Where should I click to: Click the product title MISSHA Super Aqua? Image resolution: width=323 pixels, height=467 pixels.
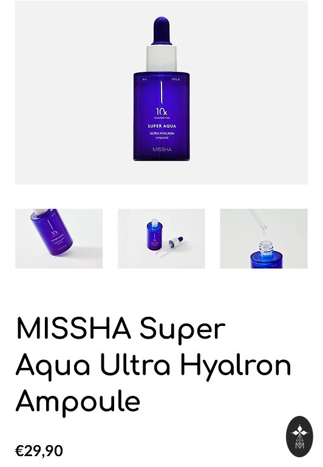pyautogui.click(x=121, y=329)
